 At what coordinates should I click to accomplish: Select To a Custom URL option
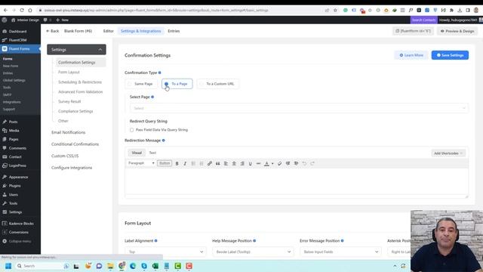pos(218,84)
